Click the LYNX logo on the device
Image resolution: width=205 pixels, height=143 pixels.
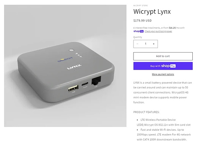74,67
